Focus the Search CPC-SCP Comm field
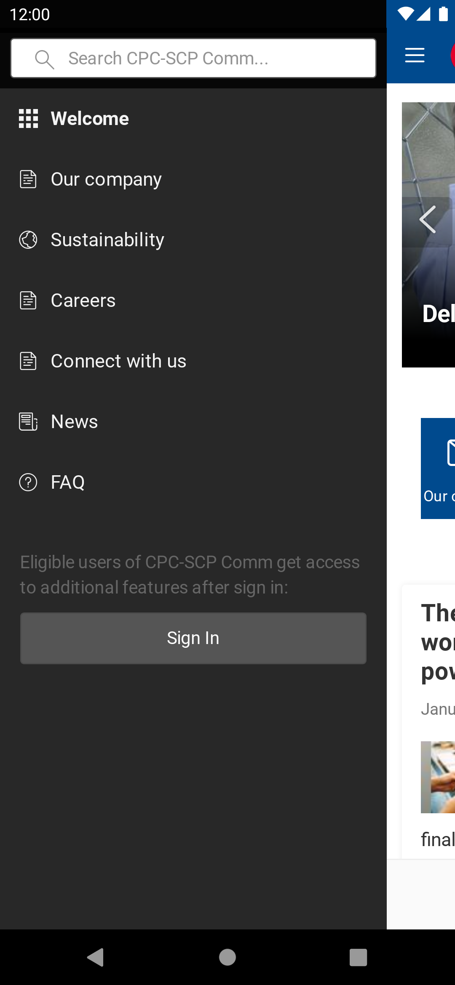 tap(193, 58)
